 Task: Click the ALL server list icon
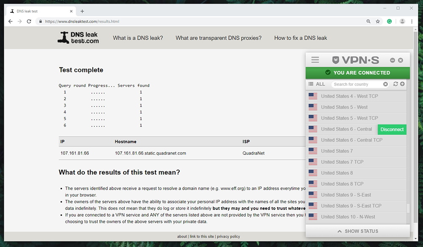click(x=311, y=84)
